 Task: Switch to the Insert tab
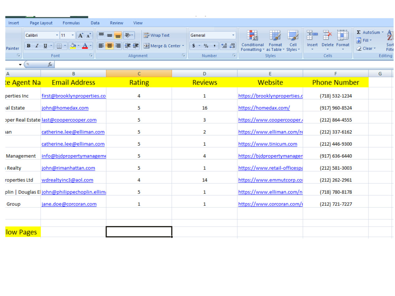tap(13, 23)
